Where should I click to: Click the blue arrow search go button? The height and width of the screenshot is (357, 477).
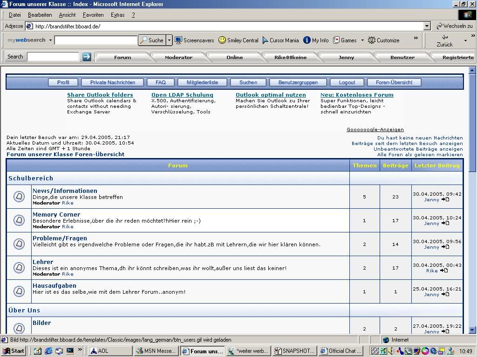coord(87,57)
